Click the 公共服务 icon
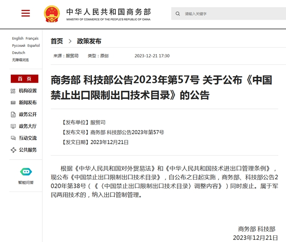This screenshot has height=242, width=286. pos(13,150)
